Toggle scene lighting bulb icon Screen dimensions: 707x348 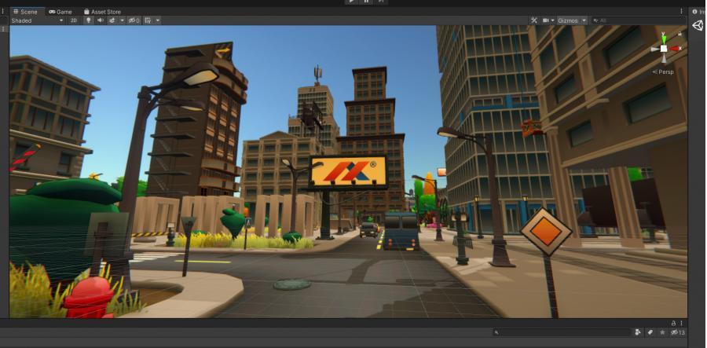tap(88, 20)
